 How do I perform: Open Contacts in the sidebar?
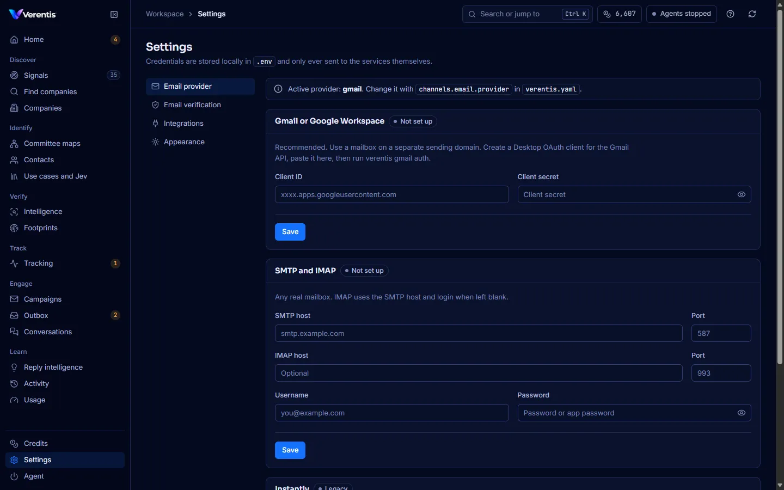click(65, 160)
